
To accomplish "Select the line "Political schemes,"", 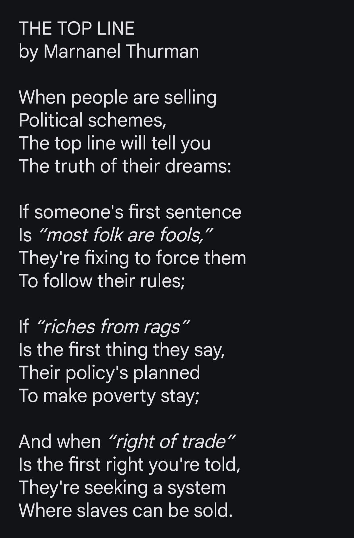I will (92, 120).
